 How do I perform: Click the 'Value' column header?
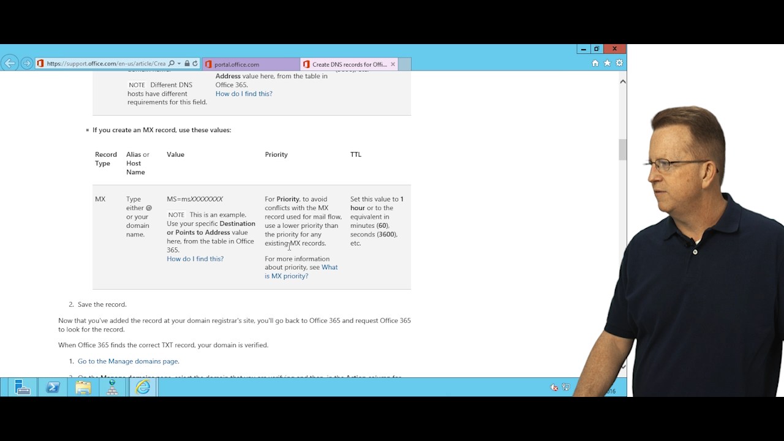point(175,154)
